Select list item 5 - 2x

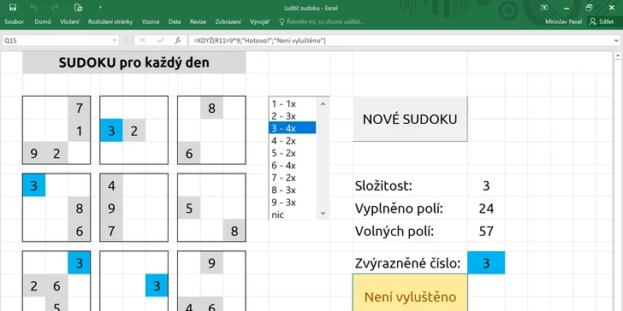click(x=293, y=153)
